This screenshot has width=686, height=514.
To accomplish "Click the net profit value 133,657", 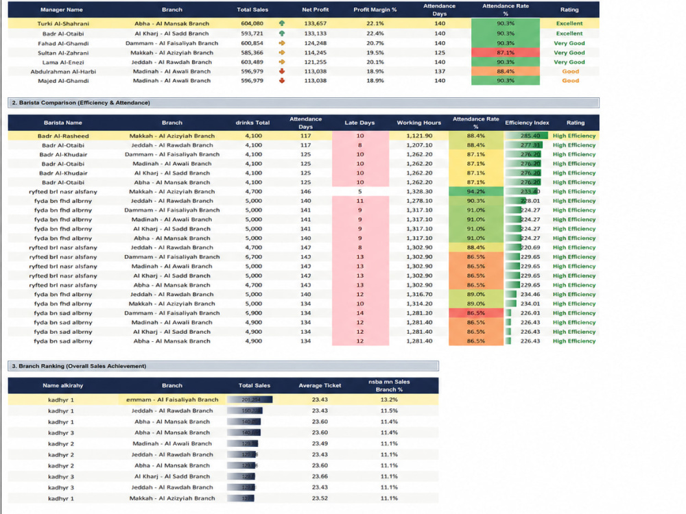I will pyautogui.click(x=316, y=23).
